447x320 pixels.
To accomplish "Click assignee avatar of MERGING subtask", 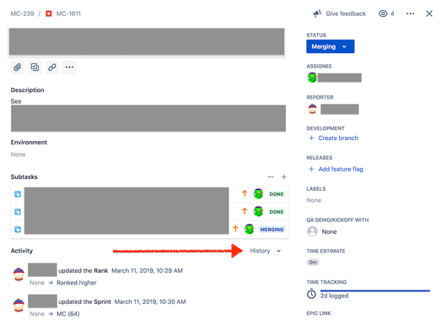I will pyautogui.click(x=250, y=229).
